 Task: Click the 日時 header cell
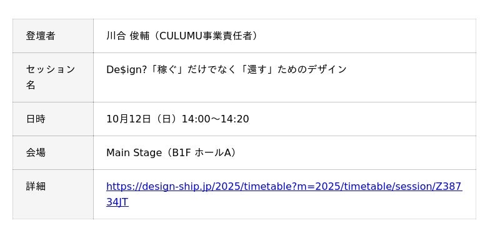(x=53, y=119)
